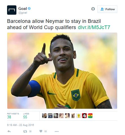
Task: View the 55 likes list
Action: point(26,116)
